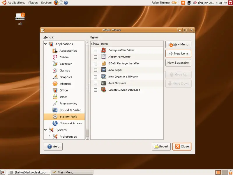The width and height of the screenshot is (233, 175).
Task: Check the New Login show checkbox
Action: [x=96, y=70]
